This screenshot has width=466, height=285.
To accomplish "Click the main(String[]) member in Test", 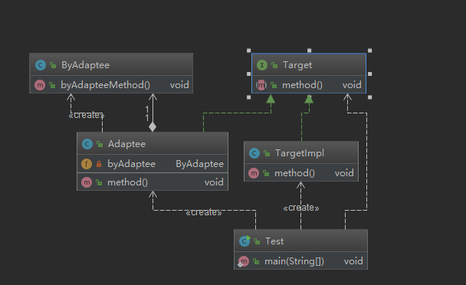I will [x=294, y=261].
